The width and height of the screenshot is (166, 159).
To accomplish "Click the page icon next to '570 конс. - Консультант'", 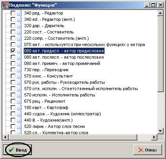I will click(19, 76).
